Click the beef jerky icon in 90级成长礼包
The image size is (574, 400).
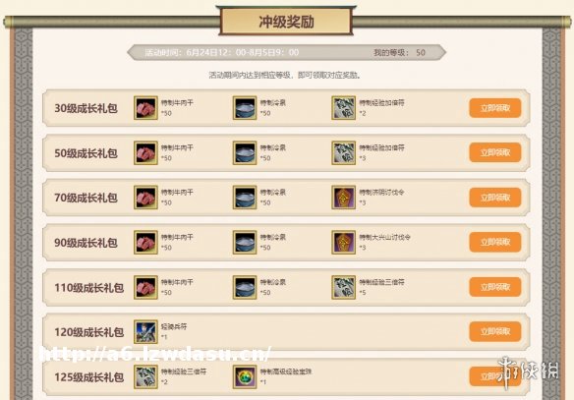(145, 243)
